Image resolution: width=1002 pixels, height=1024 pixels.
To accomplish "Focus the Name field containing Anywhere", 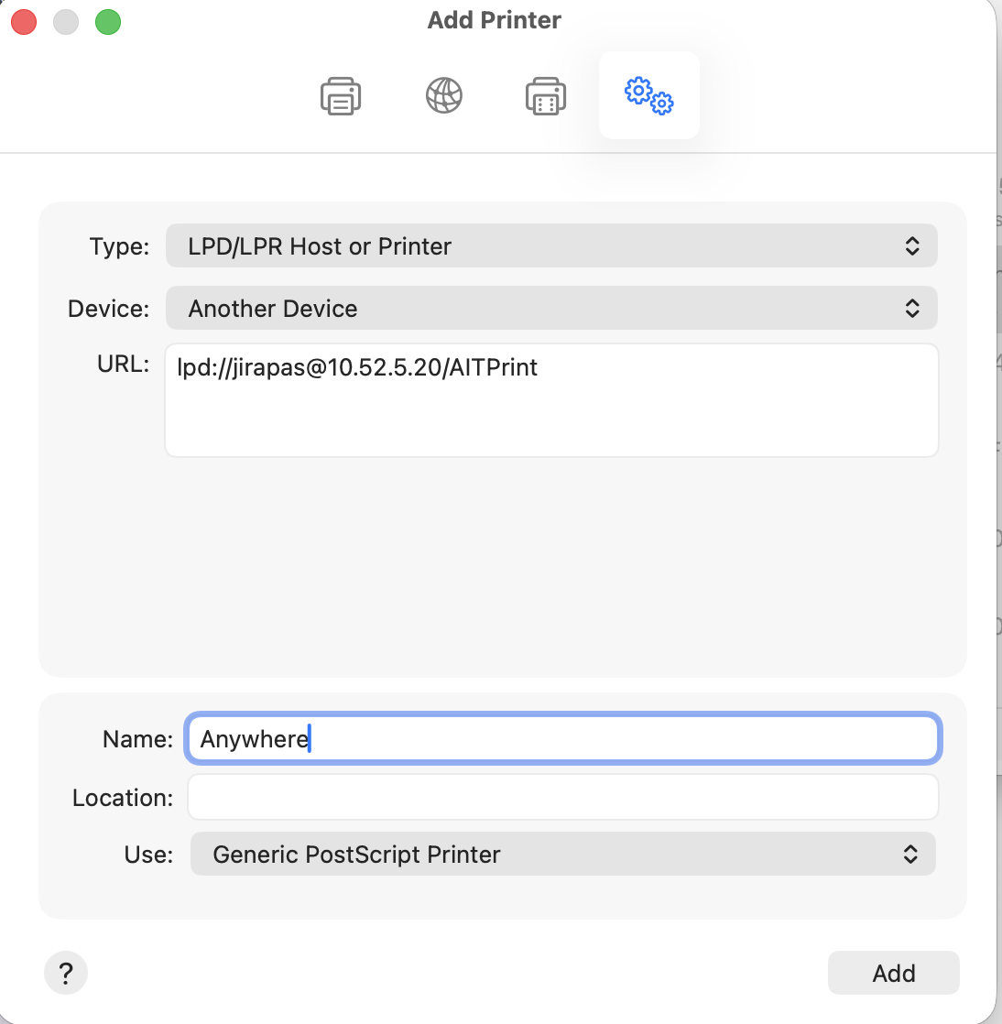I will [x=562, y=739].
